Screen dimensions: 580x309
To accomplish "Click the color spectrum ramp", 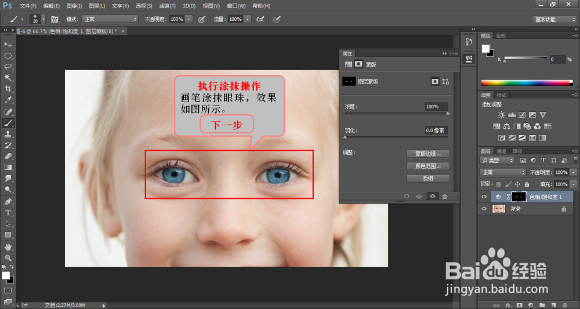I will pyautogui.click(x=527, y=83).
